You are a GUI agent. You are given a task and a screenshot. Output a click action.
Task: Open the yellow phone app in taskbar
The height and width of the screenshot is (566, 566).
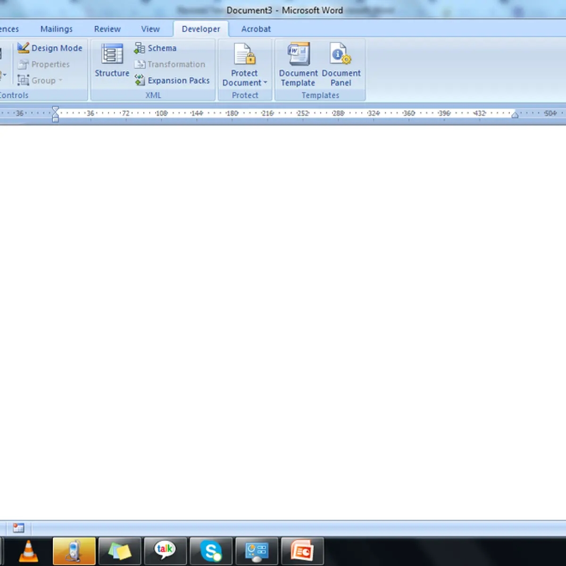[x=74, y=551]
